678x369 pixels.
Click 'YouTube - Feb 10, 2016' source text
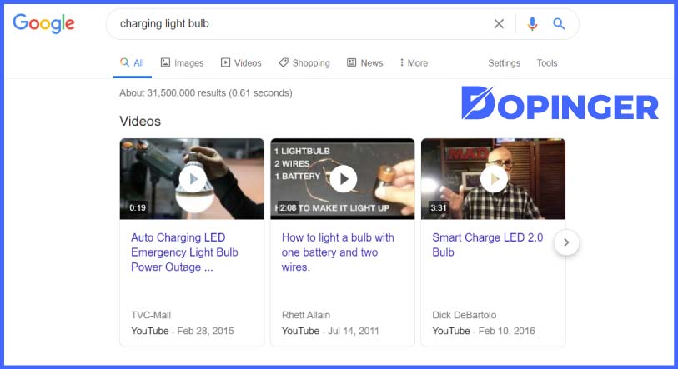[484, 331]
